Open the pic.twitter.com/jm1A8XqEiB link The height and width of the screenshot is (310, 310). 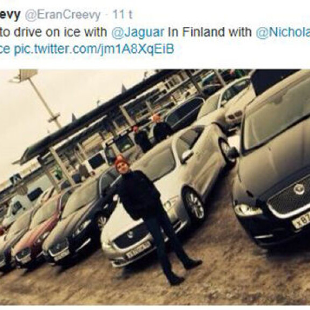[94, 50]
